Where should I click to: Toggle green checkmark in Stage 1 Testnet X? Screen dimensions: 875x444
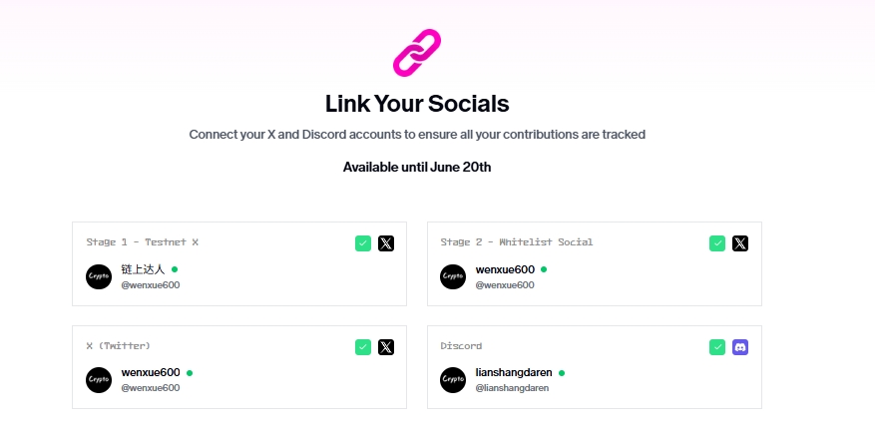coord(363,243)
